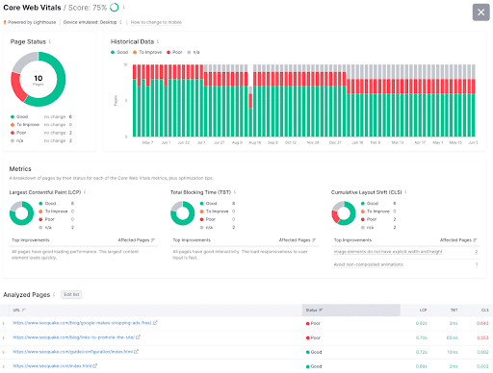This screenshot has height=373, width=493.
Task: Open seoquake.com/index.html URL link
Action: click(x=52, y=366)
